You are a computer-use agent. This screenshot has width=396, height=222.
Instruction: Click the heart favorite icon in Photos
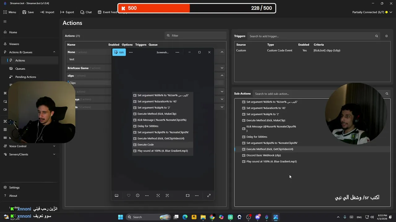(x=129, y=195)
